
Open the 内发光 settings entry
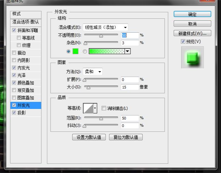coord(24,68)
